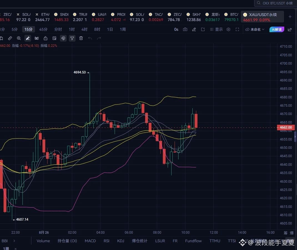
Task: Add a new symbol tab with plus
Action: (x=290, y=17)
